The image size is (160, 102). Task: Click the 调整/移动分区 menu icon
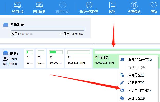[122, 60]
